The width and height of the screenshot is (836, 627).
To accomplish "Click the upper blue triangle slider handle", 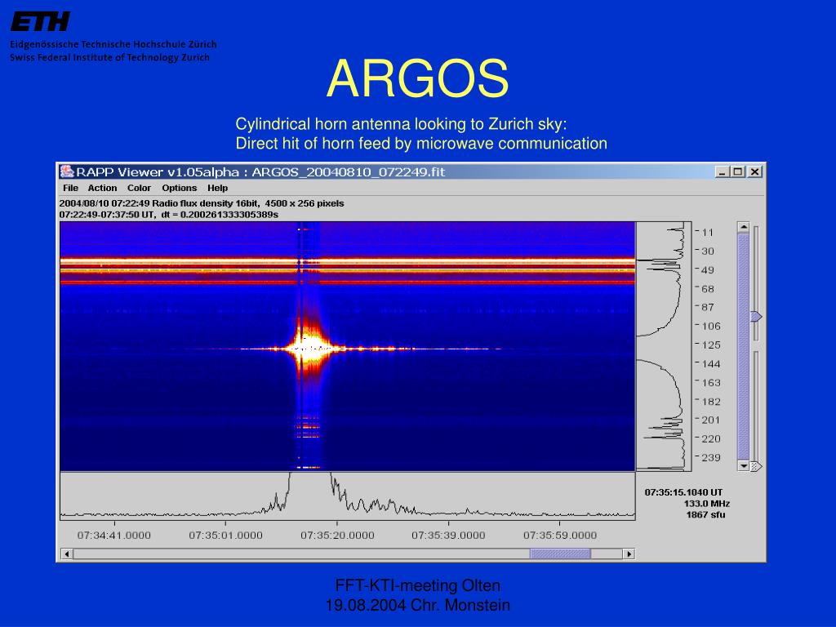I will [x=756, y=317].
